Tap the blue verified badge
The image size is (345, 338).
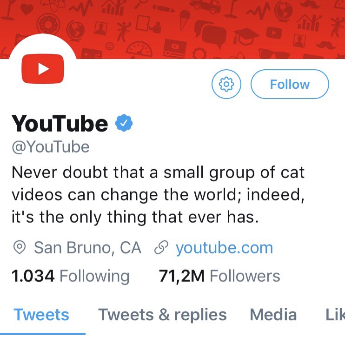coord(124,123)
